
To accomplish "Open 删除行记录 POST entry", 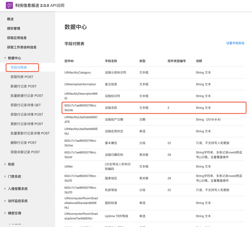I will pyautogui.click(x=23, y=143).
